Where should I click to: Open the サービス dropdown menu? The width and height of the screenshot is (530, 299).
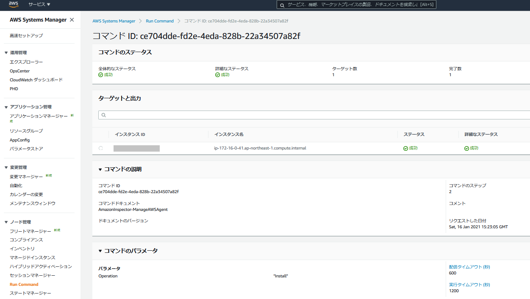point(39,4)
